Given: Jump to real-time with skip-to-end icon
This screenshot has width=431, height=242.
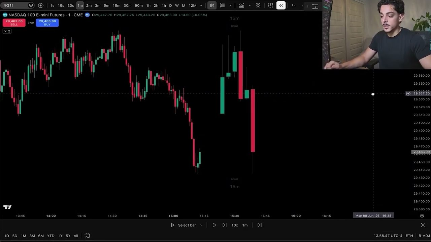Looking at the screenshot, I should (x=260, y=225).
